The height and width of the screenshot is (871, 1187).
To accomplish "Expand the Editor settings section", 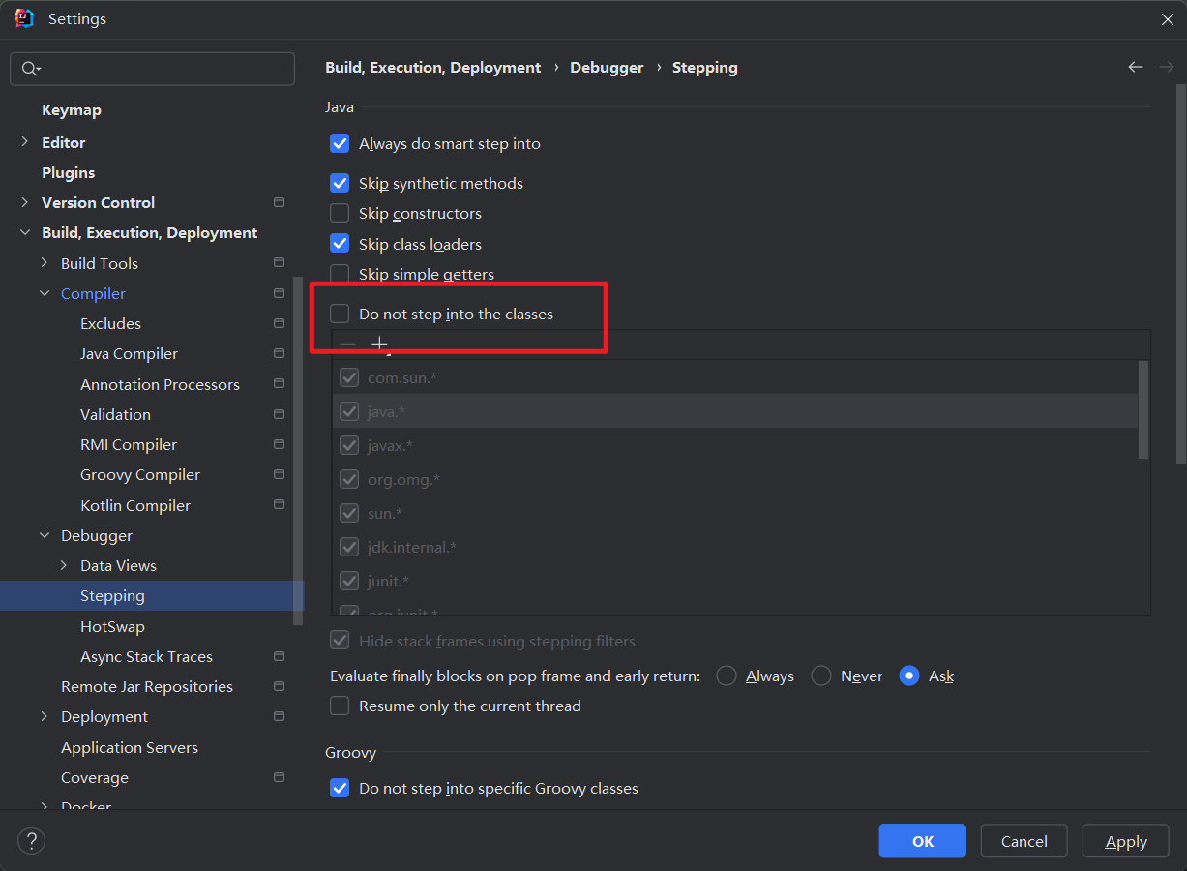I will click(x=24, y=142).
